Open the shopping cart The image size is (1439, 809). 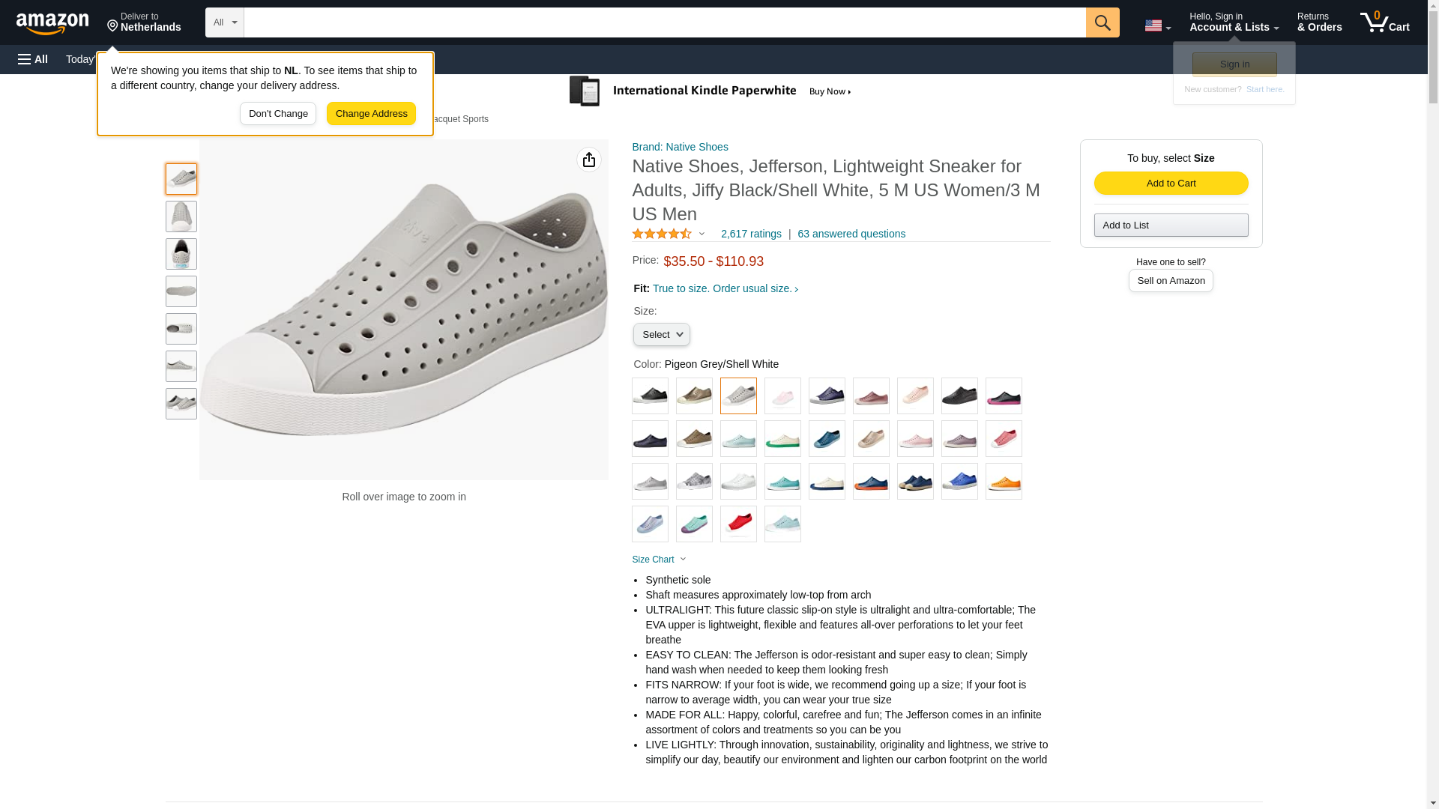point(1384,22)
